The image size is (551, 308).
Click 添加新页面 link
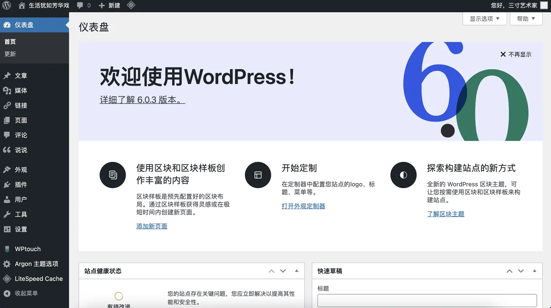(152, 226)
